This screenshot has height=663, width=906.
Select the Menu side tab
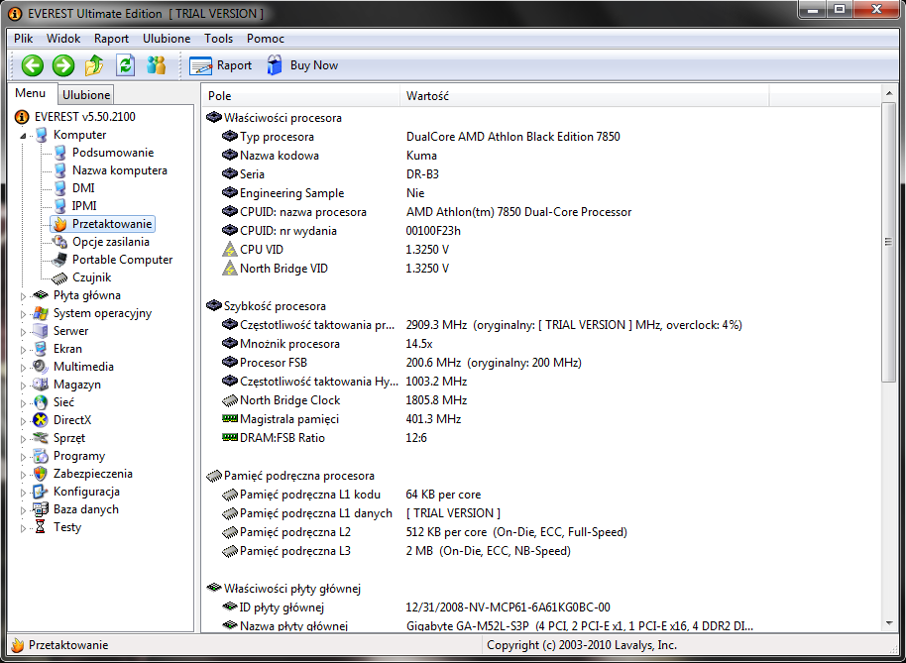pyautogui.click(x=30, y=93)
